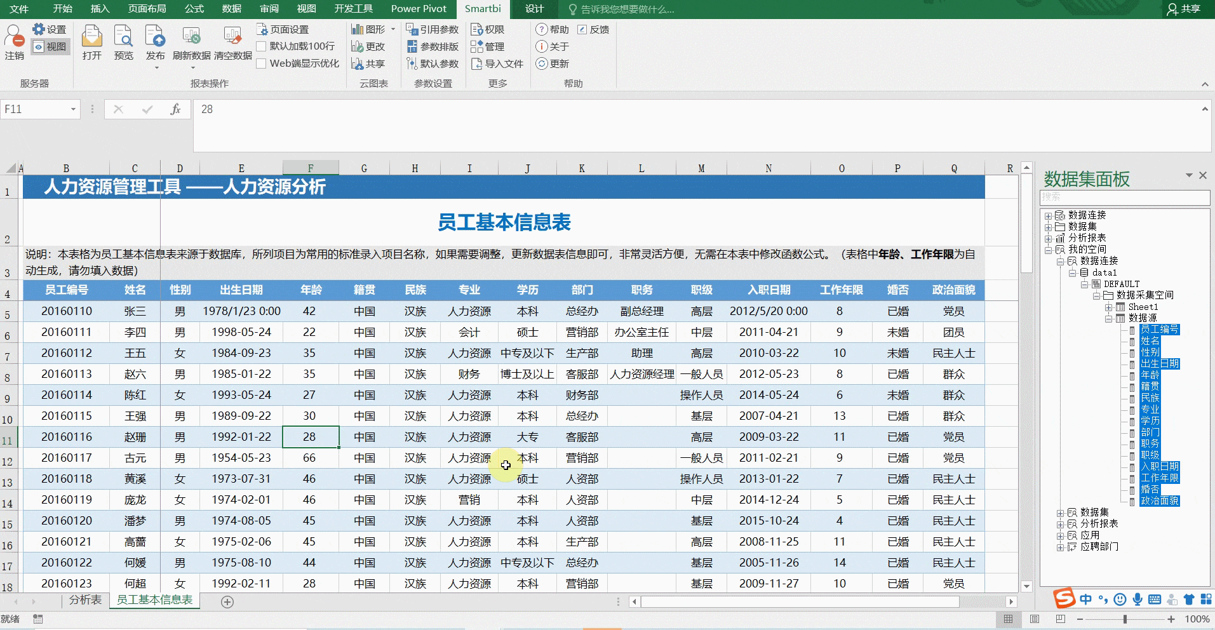Image resolution: width=1215 pixels, height=630 pixels.
Task: Click 更新 update
Action: click(553, 64)
